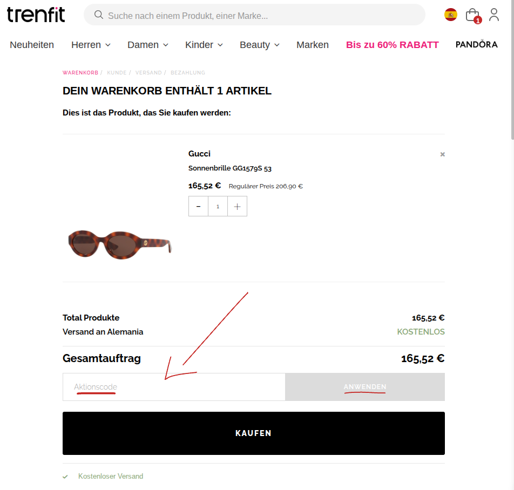Apply promo code with the ANWENDEN button
514x490 pixels.
[x=364, y=387]
